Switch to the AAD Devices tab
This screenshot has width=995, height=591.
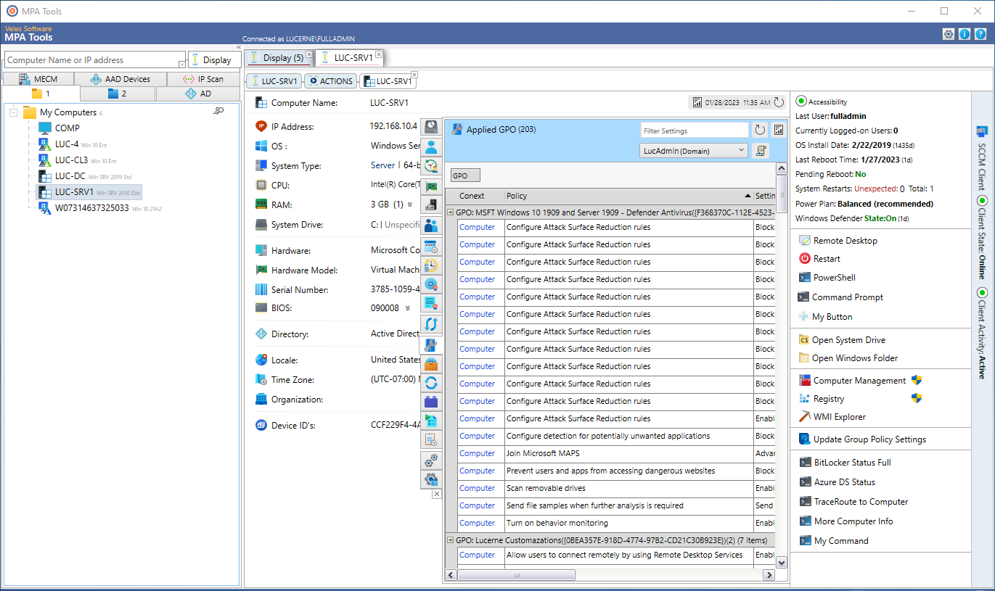(x=122, y=78)
